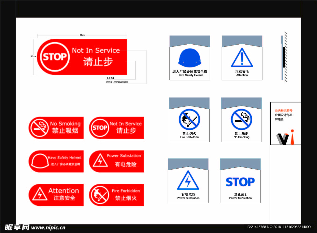Select the flame icon on red Fire Forbidden sign

99,195
